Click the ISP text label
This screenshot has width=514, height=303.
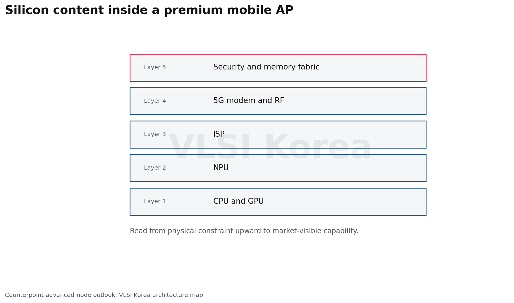[x=219, y=134]
